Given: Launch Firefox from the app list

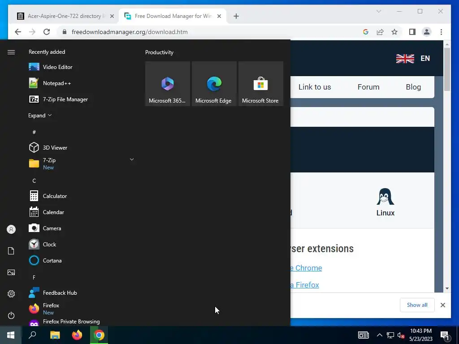Looking at the screenshot, I should 81,309.
